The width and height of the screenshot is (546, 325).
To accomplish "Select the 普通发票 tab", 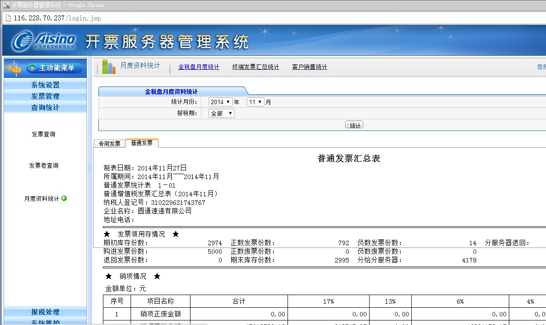I will tap(142, 143).
